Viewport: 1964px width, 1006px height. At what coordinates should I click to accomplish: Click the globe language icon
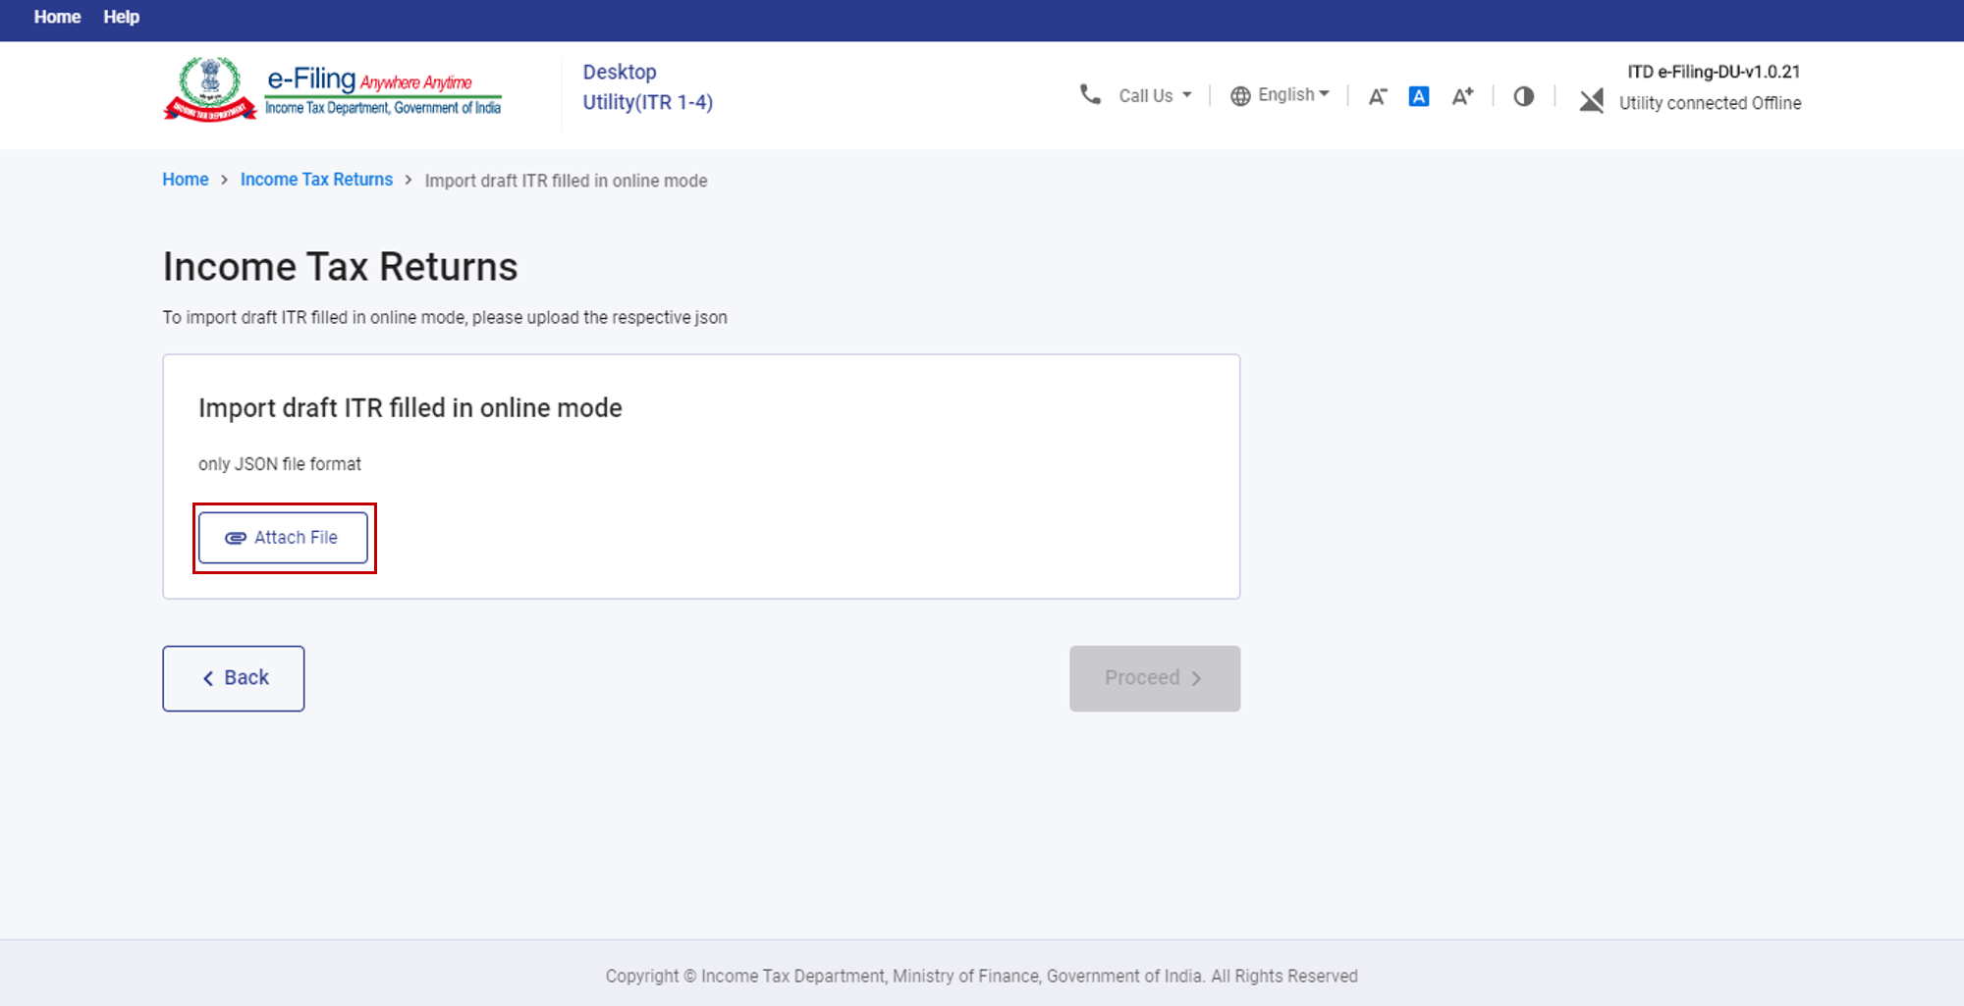click(1240, 95)
